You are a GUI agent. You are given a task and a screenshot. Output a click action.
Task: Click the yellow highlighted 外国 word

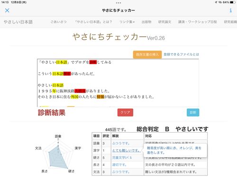tap(74, 97)
